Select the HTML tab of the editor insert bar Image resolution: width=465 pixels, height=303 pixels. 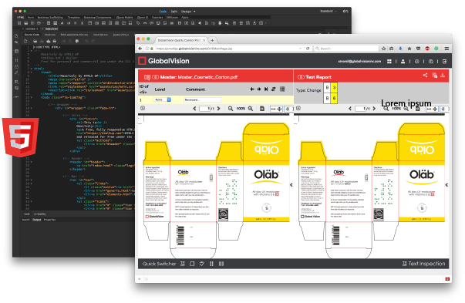click(x=21, y=18)
